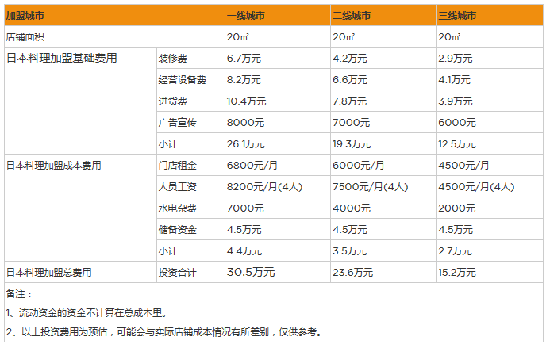Image resolution: width=550 pixels, height=348 pixels.
Task: Select the 26.1万元 subtotal value
Action: [x=245, y=144]
